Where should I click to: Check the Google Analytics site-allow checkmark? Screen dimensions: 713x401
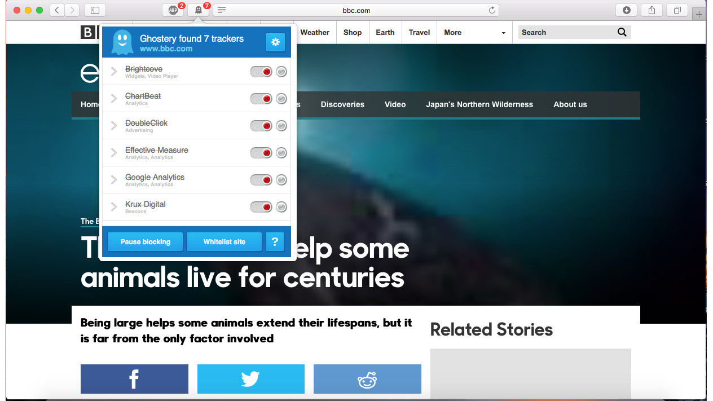[281, 180]
